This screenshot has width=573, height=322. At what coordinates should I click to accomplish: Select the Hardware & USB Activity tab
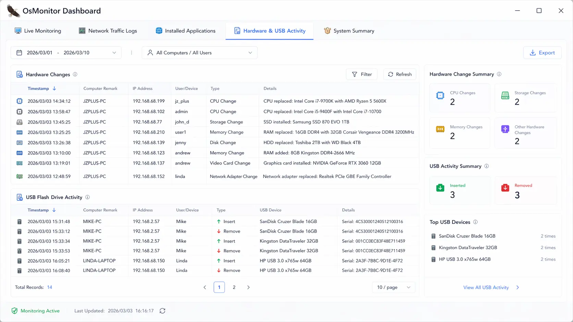tap(269, 31)
